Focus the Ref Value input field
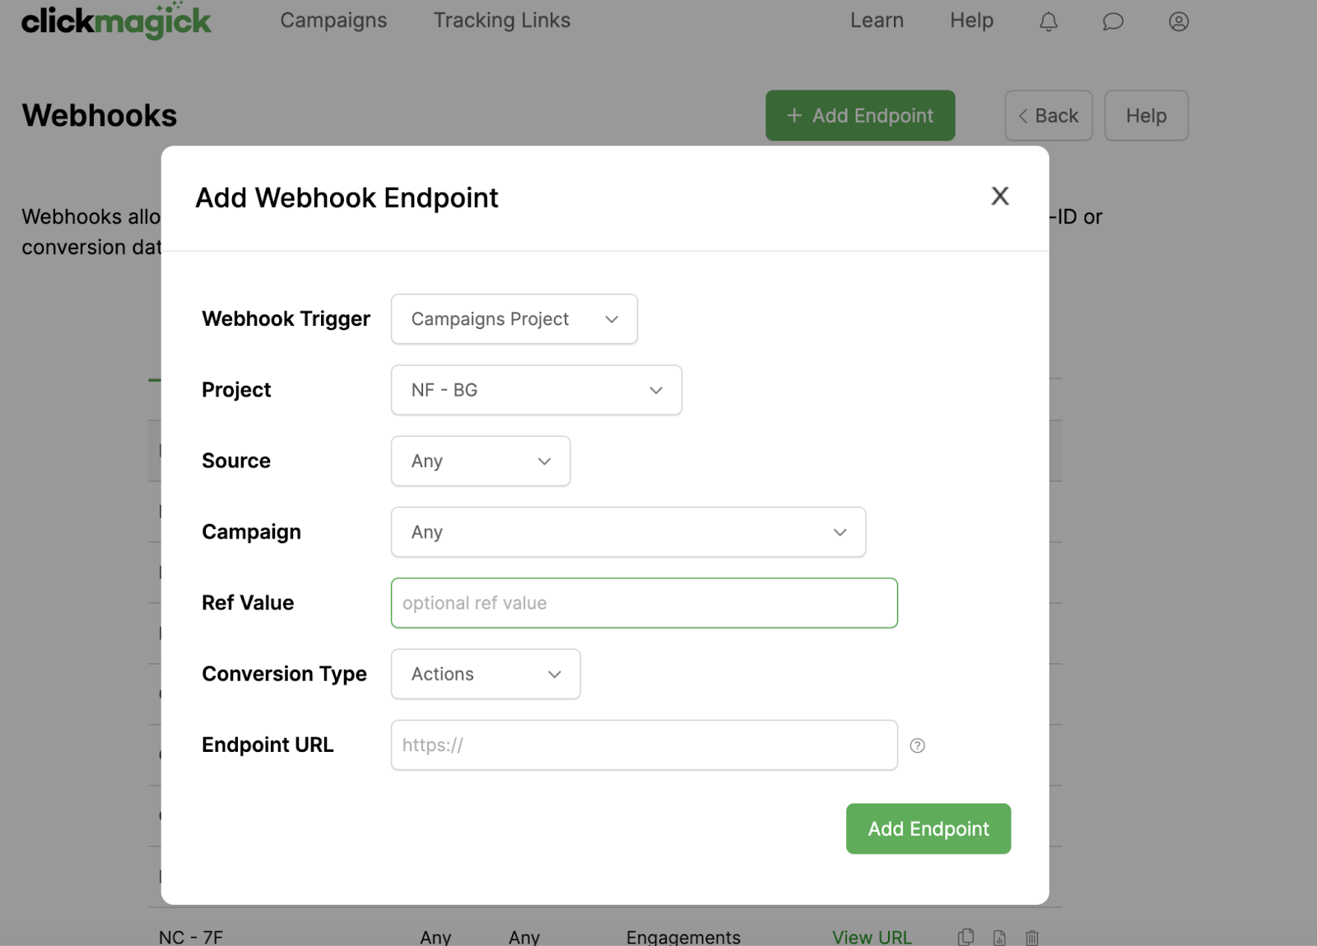Screen dimensions: 1317x946 [x=644, y=603]
